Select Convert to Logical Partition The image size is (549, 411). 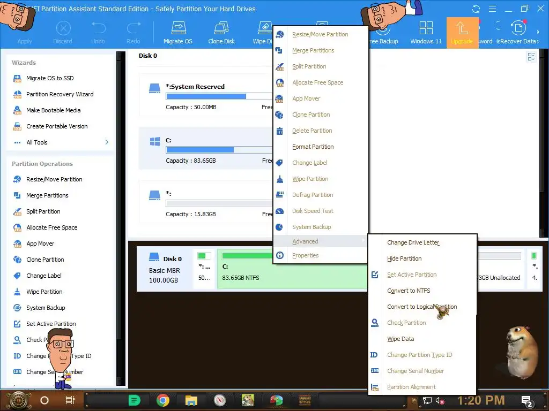click(422, 307)
